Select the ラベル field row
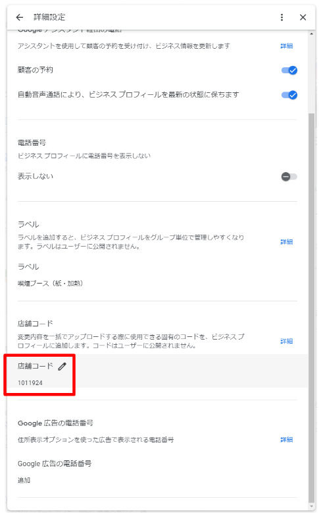 [x=157, y=275]
